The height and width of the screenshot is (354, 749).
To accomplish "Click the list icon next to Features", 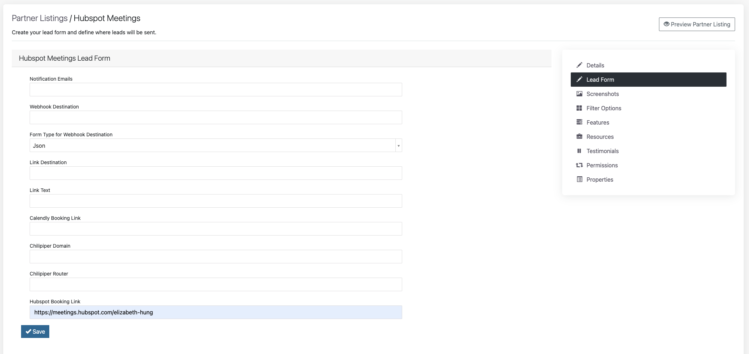I will click(x=579, y=122).
